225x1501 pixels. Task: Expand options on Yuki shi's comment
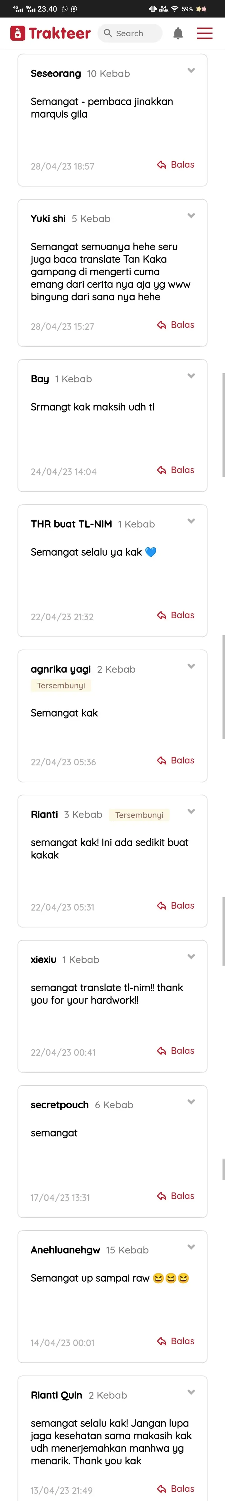(x=191, y=216)
